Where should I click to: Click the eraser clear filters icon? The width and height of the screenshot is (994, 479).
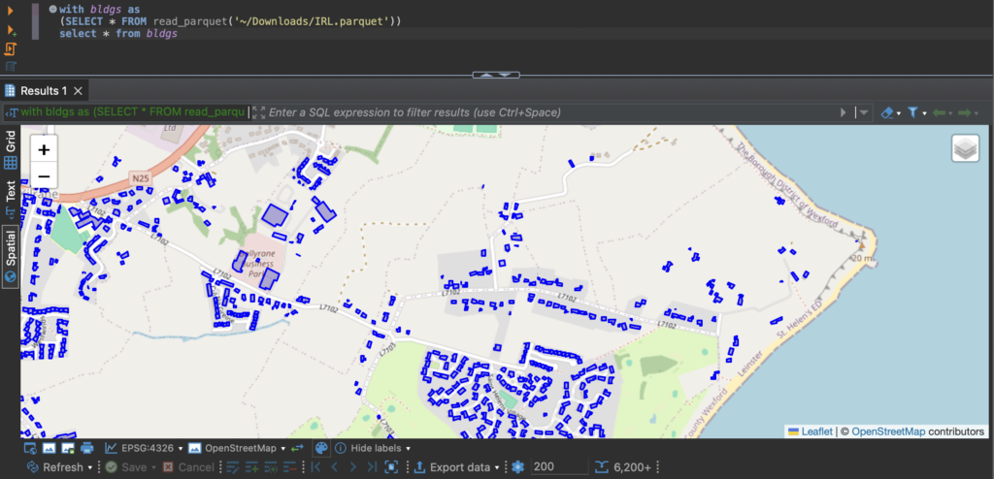click(887, 112)
